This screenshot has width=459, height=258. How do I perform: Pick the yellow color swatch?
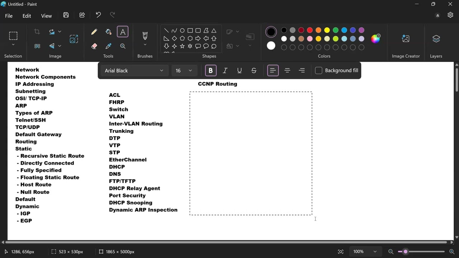[x=327, y=30]
